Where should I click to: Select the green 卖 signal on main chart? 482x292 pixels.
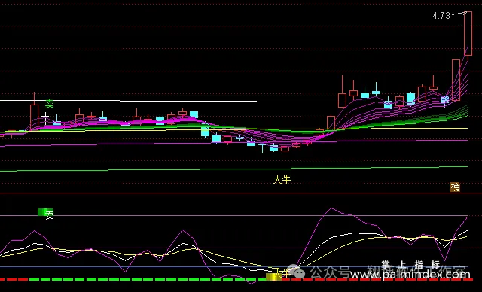click(49, 104)
